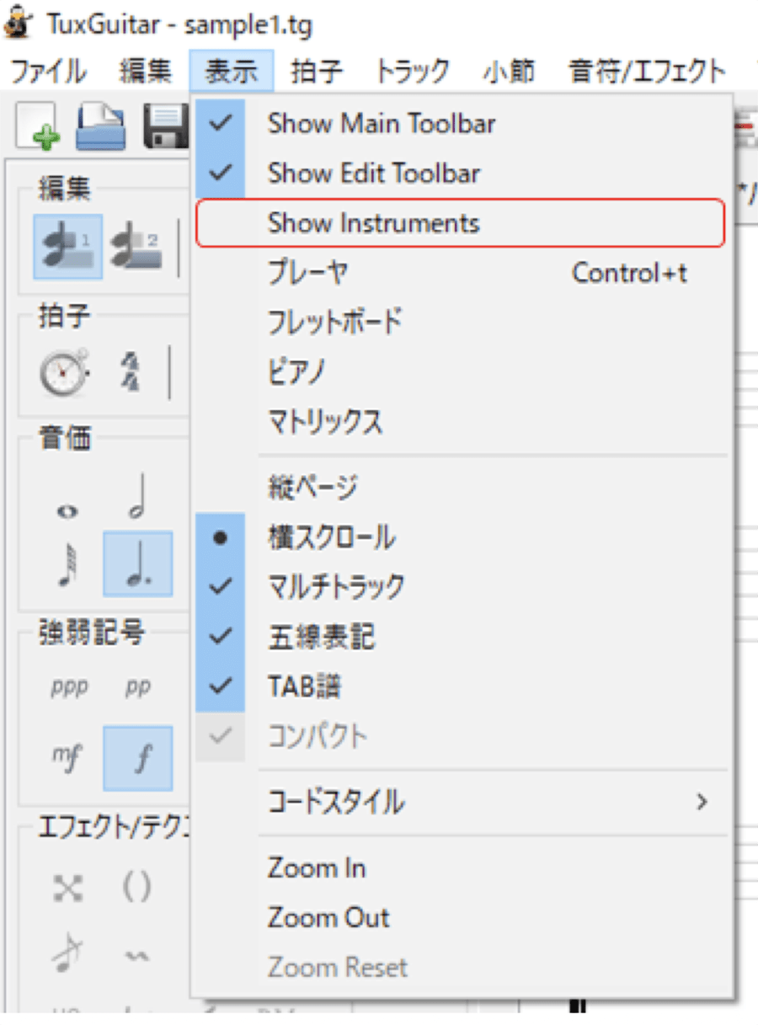Open the 拍子 menu in menu bar

(317, 72)
